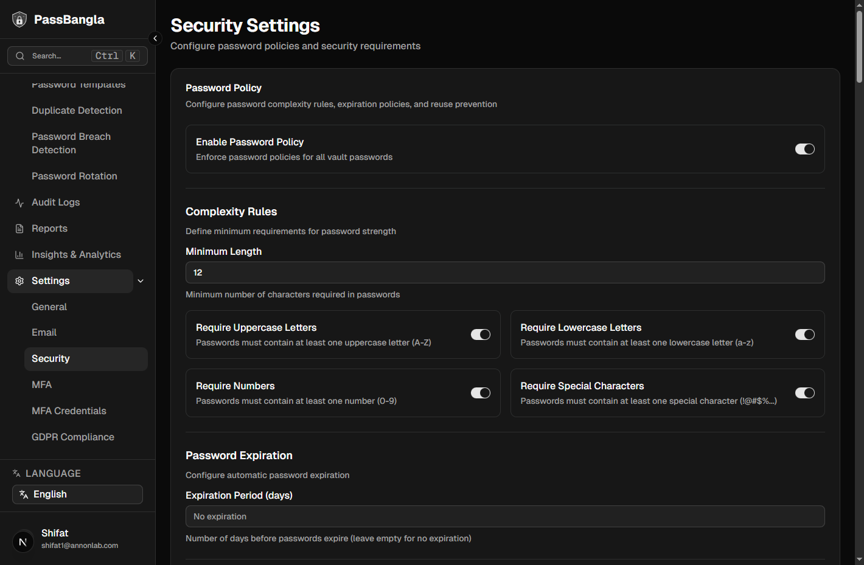Image resolution: width=864 pixels, height=565 pixels.
Task: Disable the Enable Password Policy switch
Action: [805, 149]
